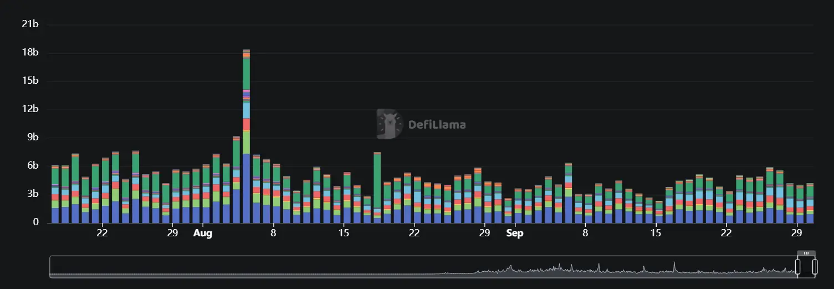Click the right handle of the range slider
The height and width of the screenshot is (289, 834).
pyautogui.click(x=815, y=267)
